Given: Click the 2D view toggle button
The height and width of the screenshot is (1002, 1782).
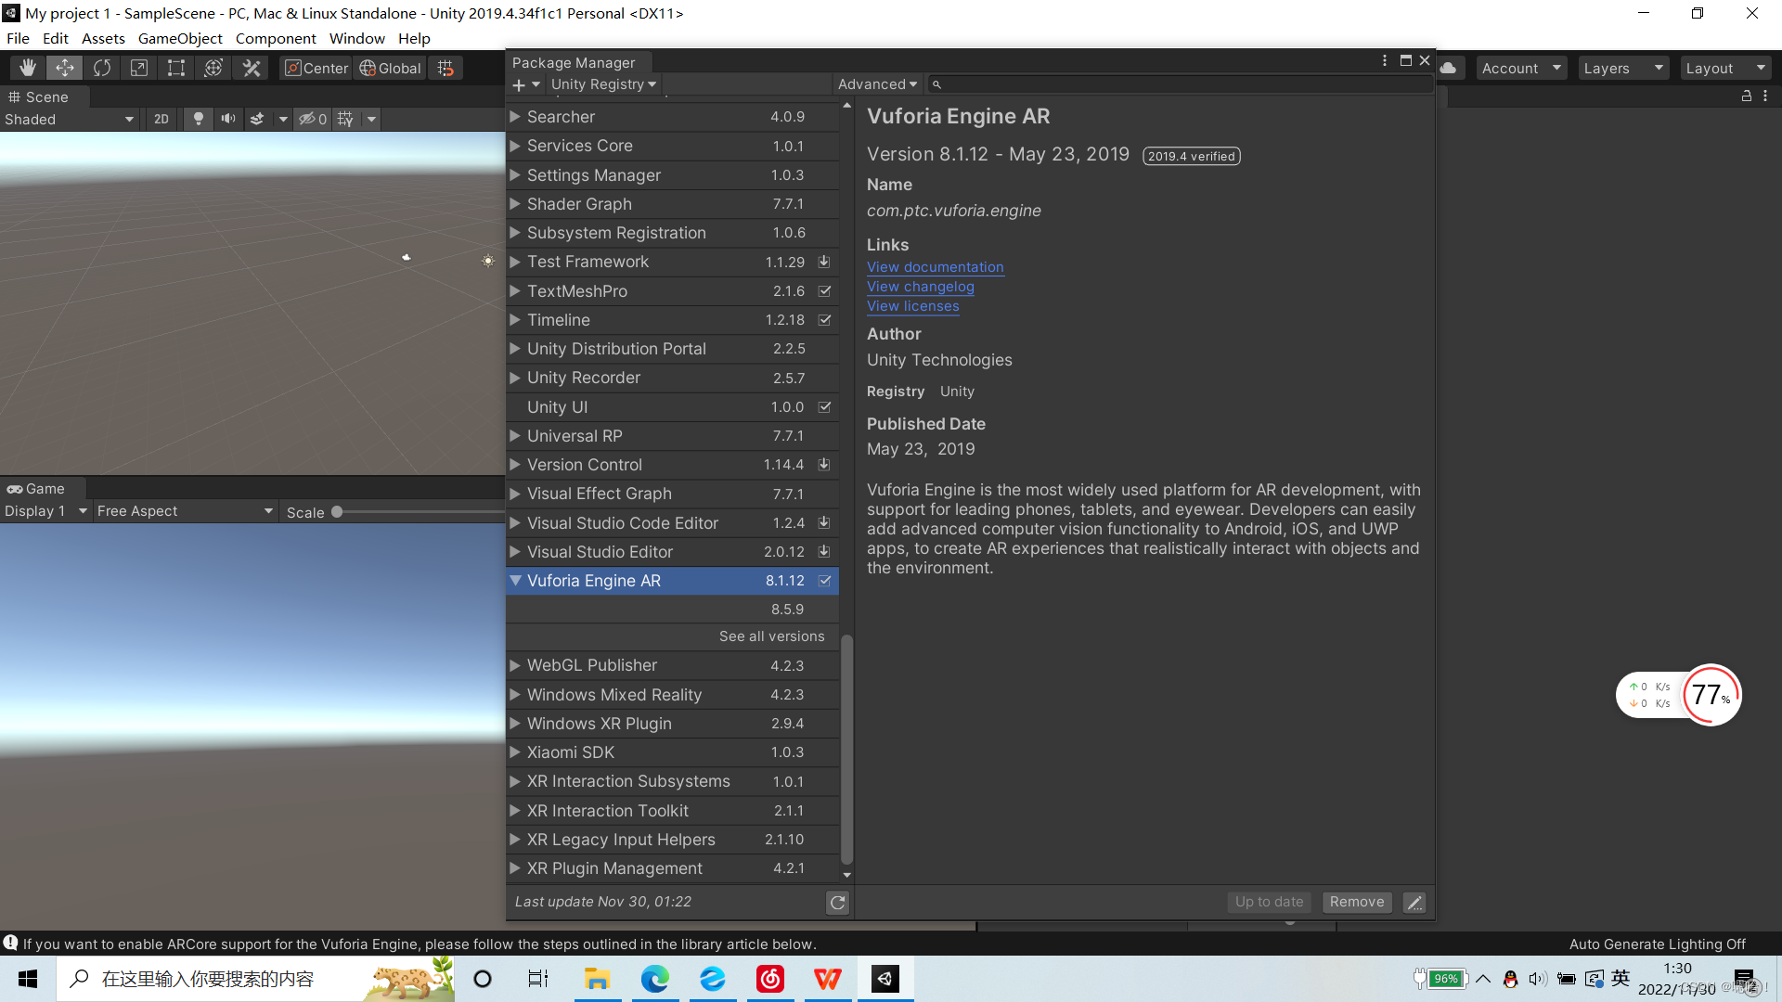Looking at the screenshot, I should pos(161,119).
